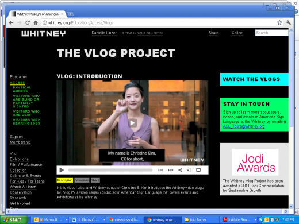Click the horizontal scrollbar right arrow
This screenshot has width=299, height=224.
[286, 211]
